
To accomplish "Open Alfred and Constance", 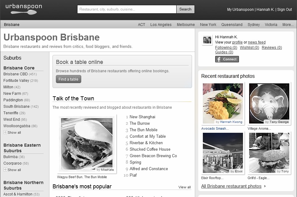I will [x=149, y=169].
